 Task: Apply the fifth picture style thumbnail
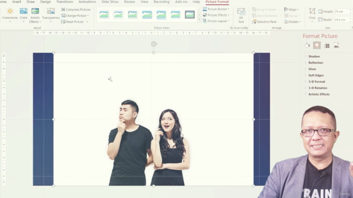pyautogui.click(x=161, y=15)
